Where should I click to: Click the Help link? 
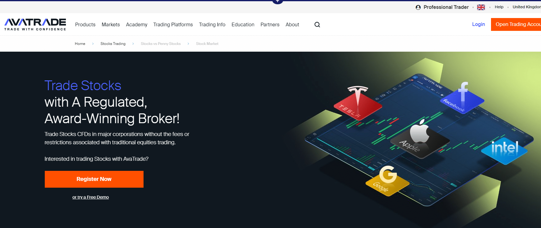pos(499,7)
